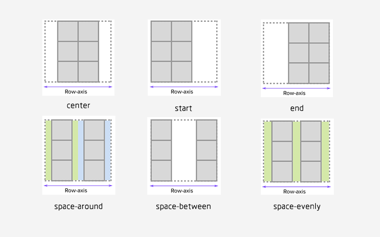Click Row-axis label under center diagram
Image resolution: width=380 pixels, height=237 pixels.
pyautogui.click(x=76, y=91)
